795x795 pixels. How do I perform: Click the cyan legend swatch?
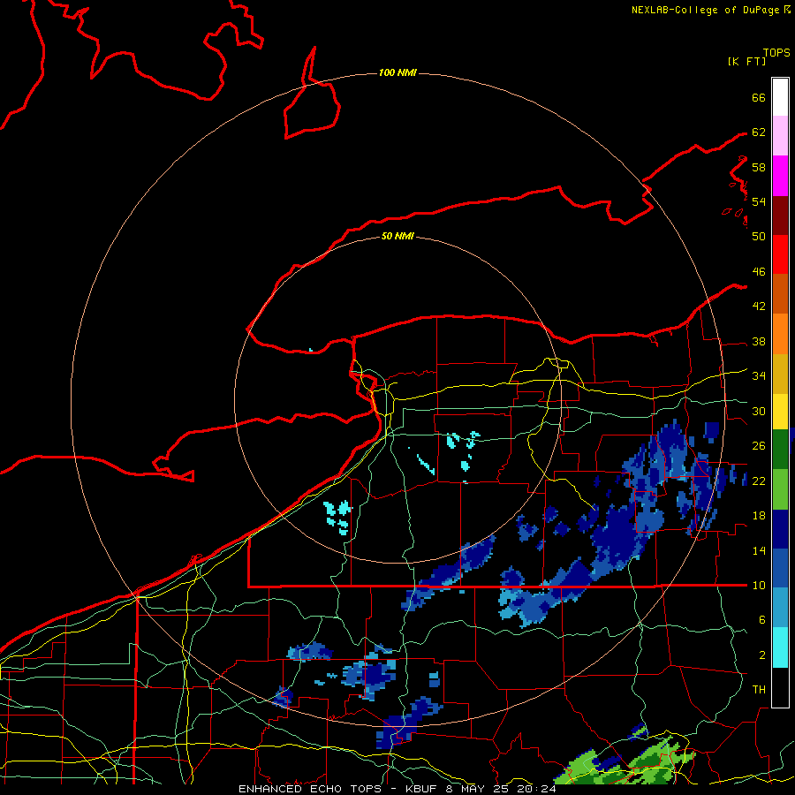tap(780, 647)
